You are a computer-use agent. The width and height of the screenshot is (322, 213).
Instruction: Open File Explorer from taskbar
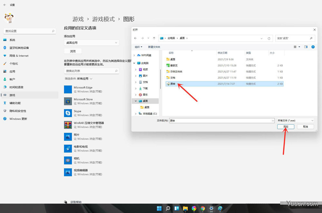[x=185, y=208]
